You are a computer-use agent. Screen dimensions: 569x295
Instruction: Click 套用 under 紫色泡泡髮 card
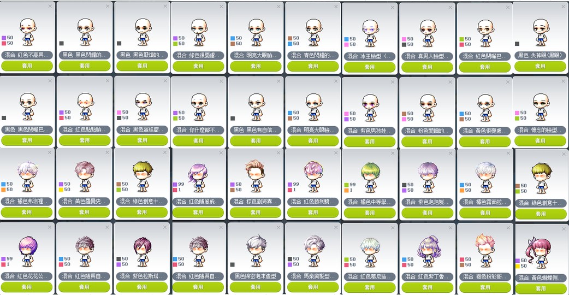coord(427,213)
